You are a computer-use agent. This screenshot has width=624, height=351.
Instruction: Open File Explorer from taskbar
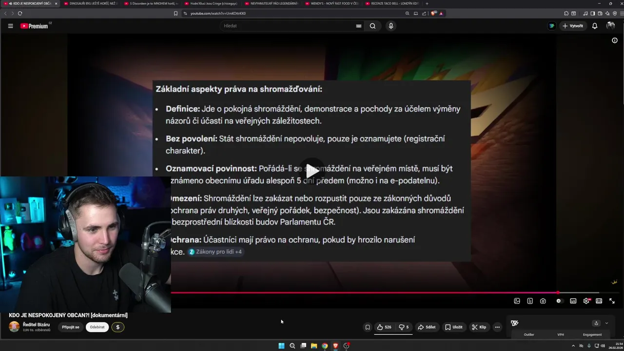(x=314, y=346)
